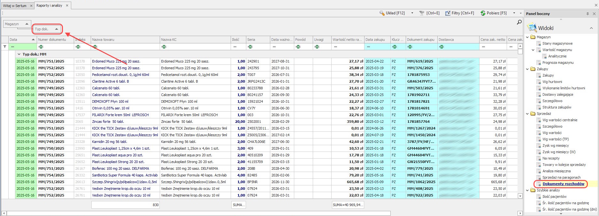Viewport: 599px width, 216px height.
Task: Pin the Panel boczny side panel
Action: tap(587, 14)
